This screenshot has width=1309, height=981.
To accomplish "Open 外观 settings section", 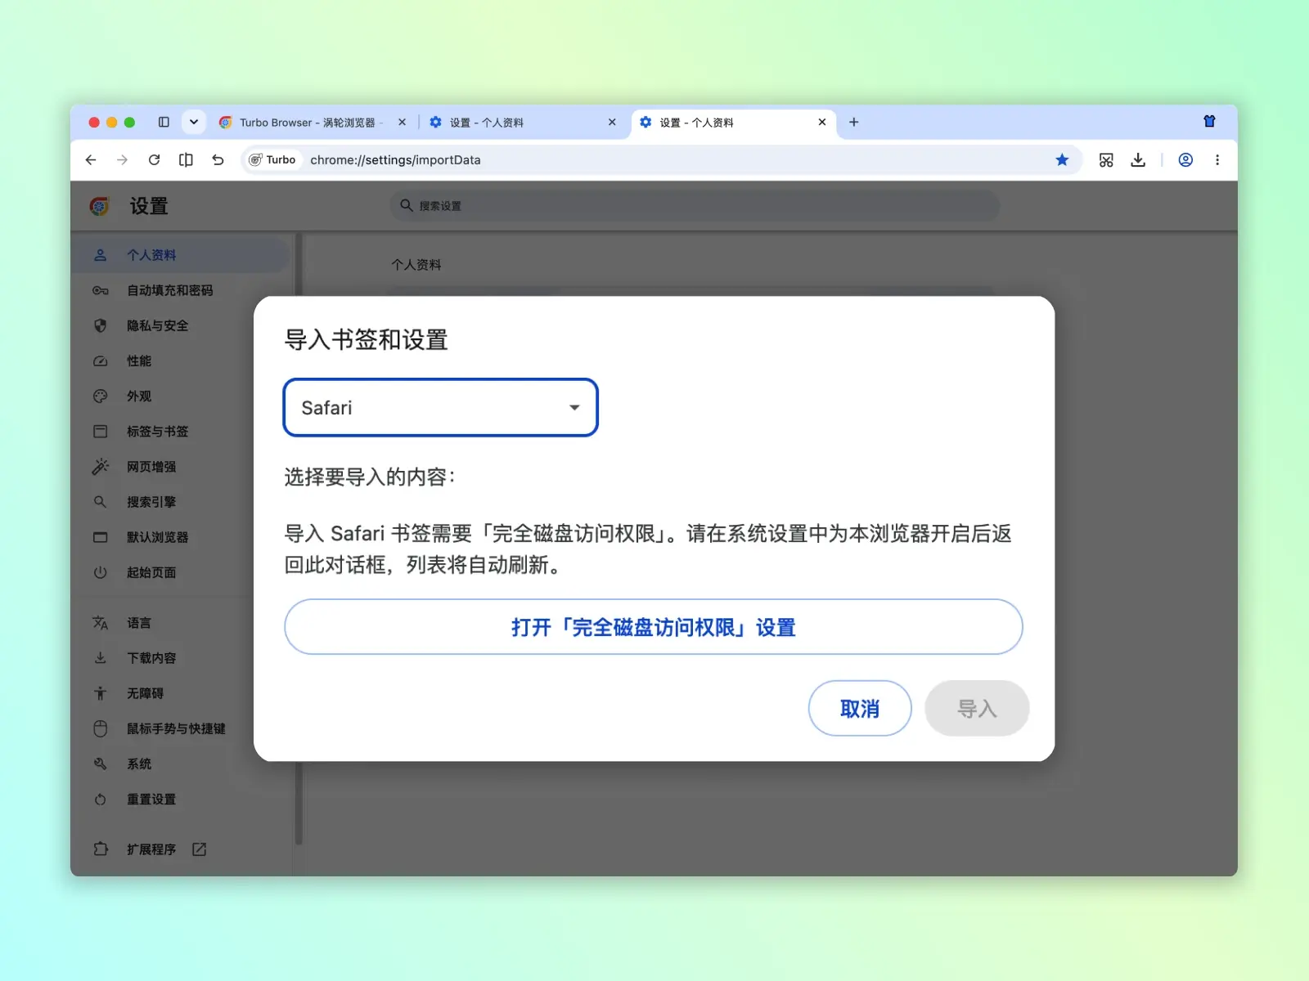I will pos(180,396).
